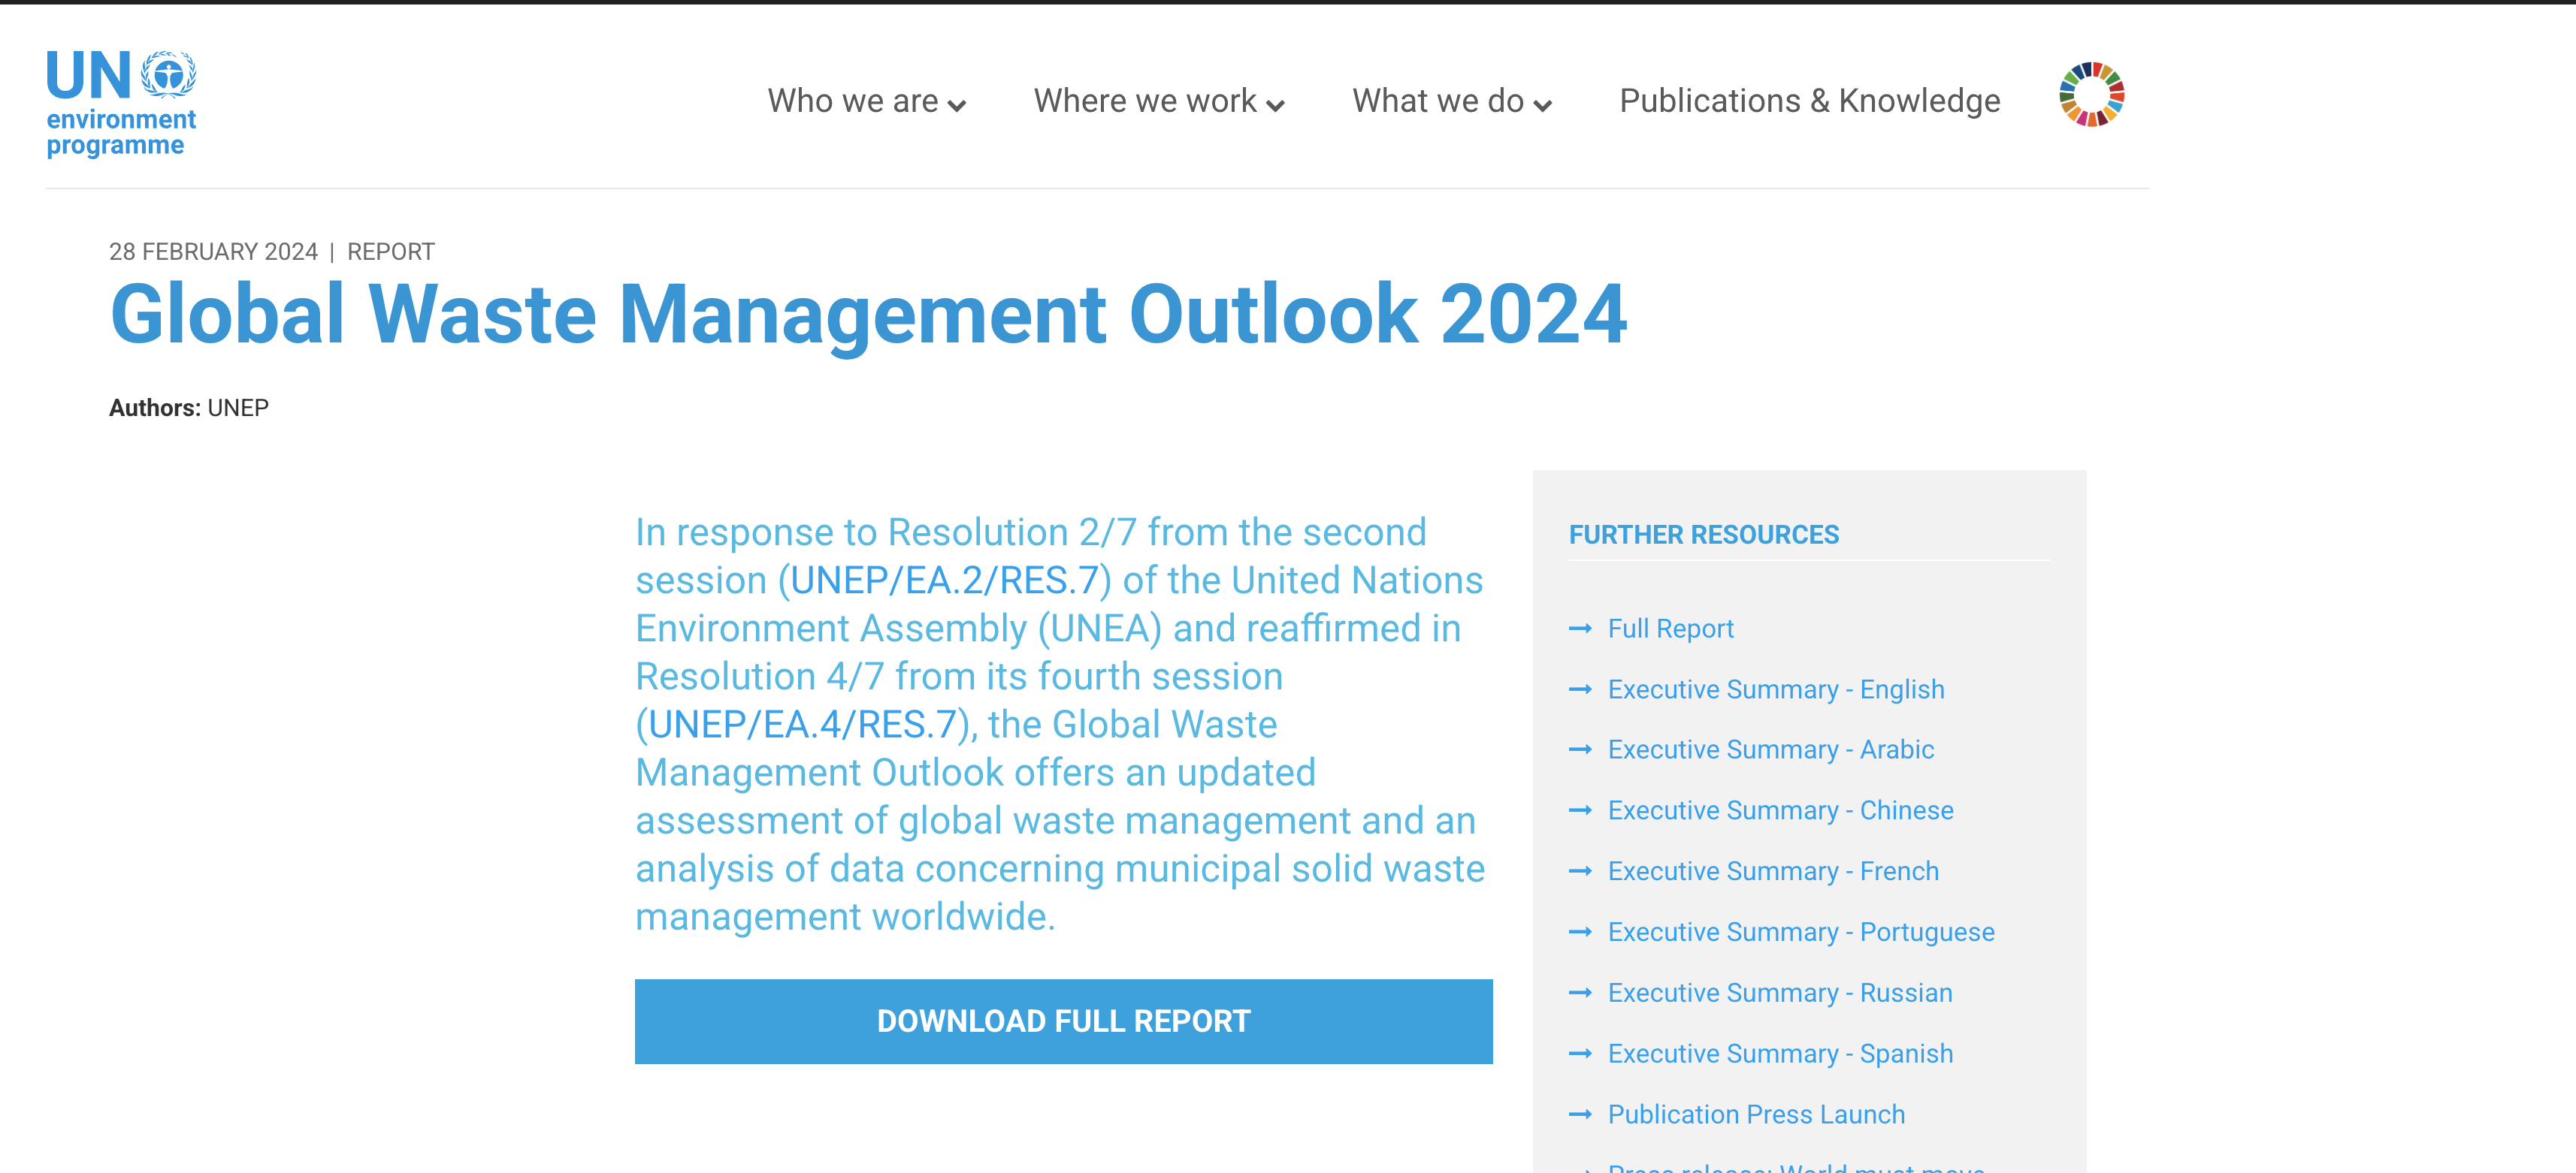Expand the What we do chevron
The image size is (2576, 1173).
pos(1543,105)
